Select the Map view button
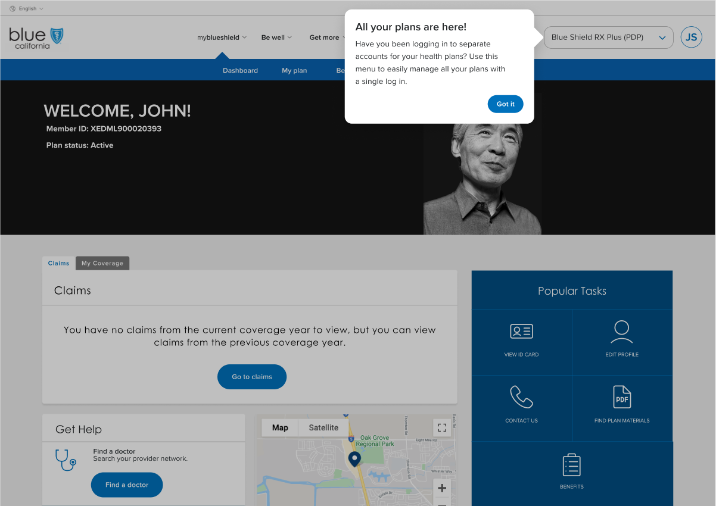This screenshot has height=506, width=716. pyautogui.click(x=280, y=427)
